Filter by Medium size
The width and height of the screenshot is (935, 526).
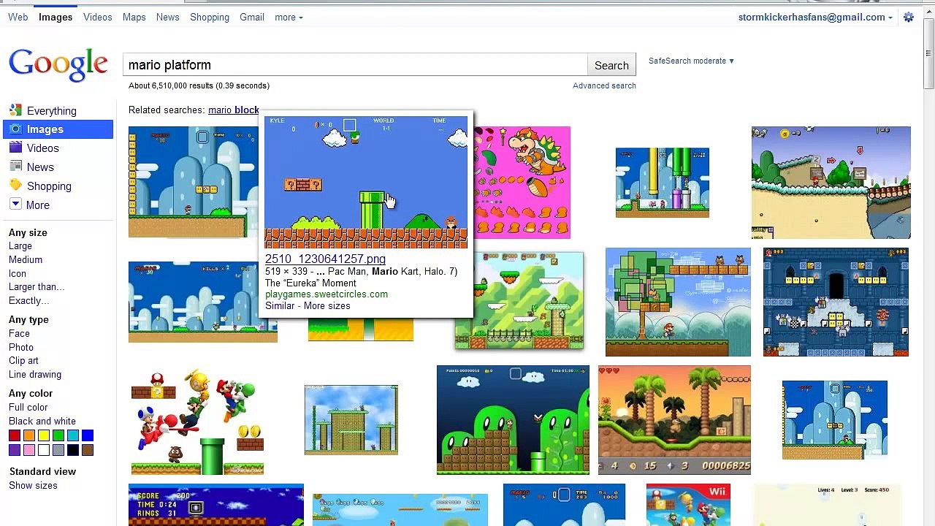26,259
